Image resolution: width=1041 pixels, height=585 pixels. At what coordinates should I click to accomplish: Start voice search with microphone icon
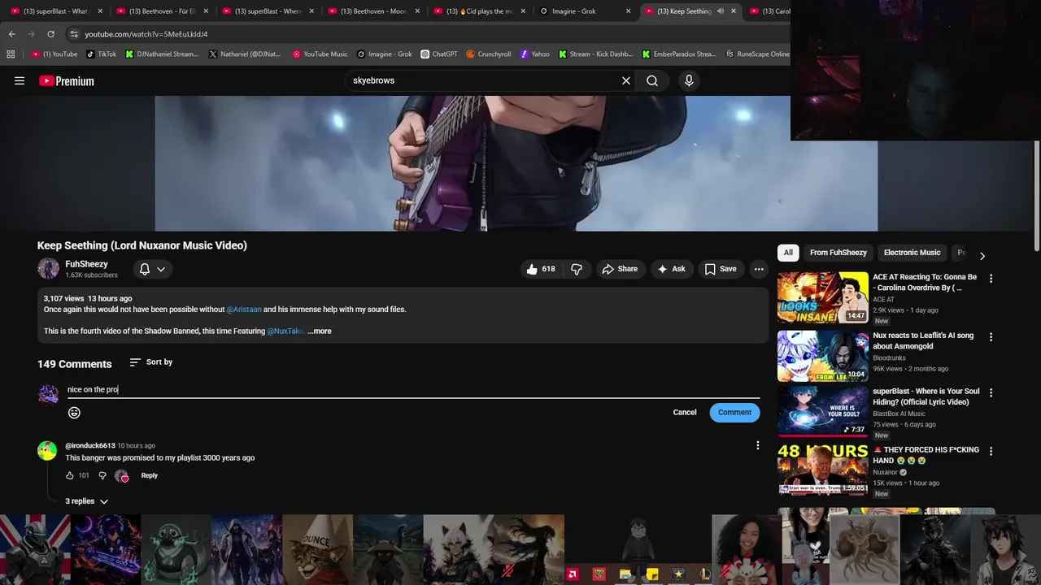tap(689, 80)
